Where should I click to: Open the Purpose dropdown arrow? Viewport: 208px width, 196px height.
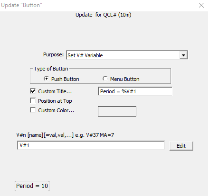click(183, 55)
